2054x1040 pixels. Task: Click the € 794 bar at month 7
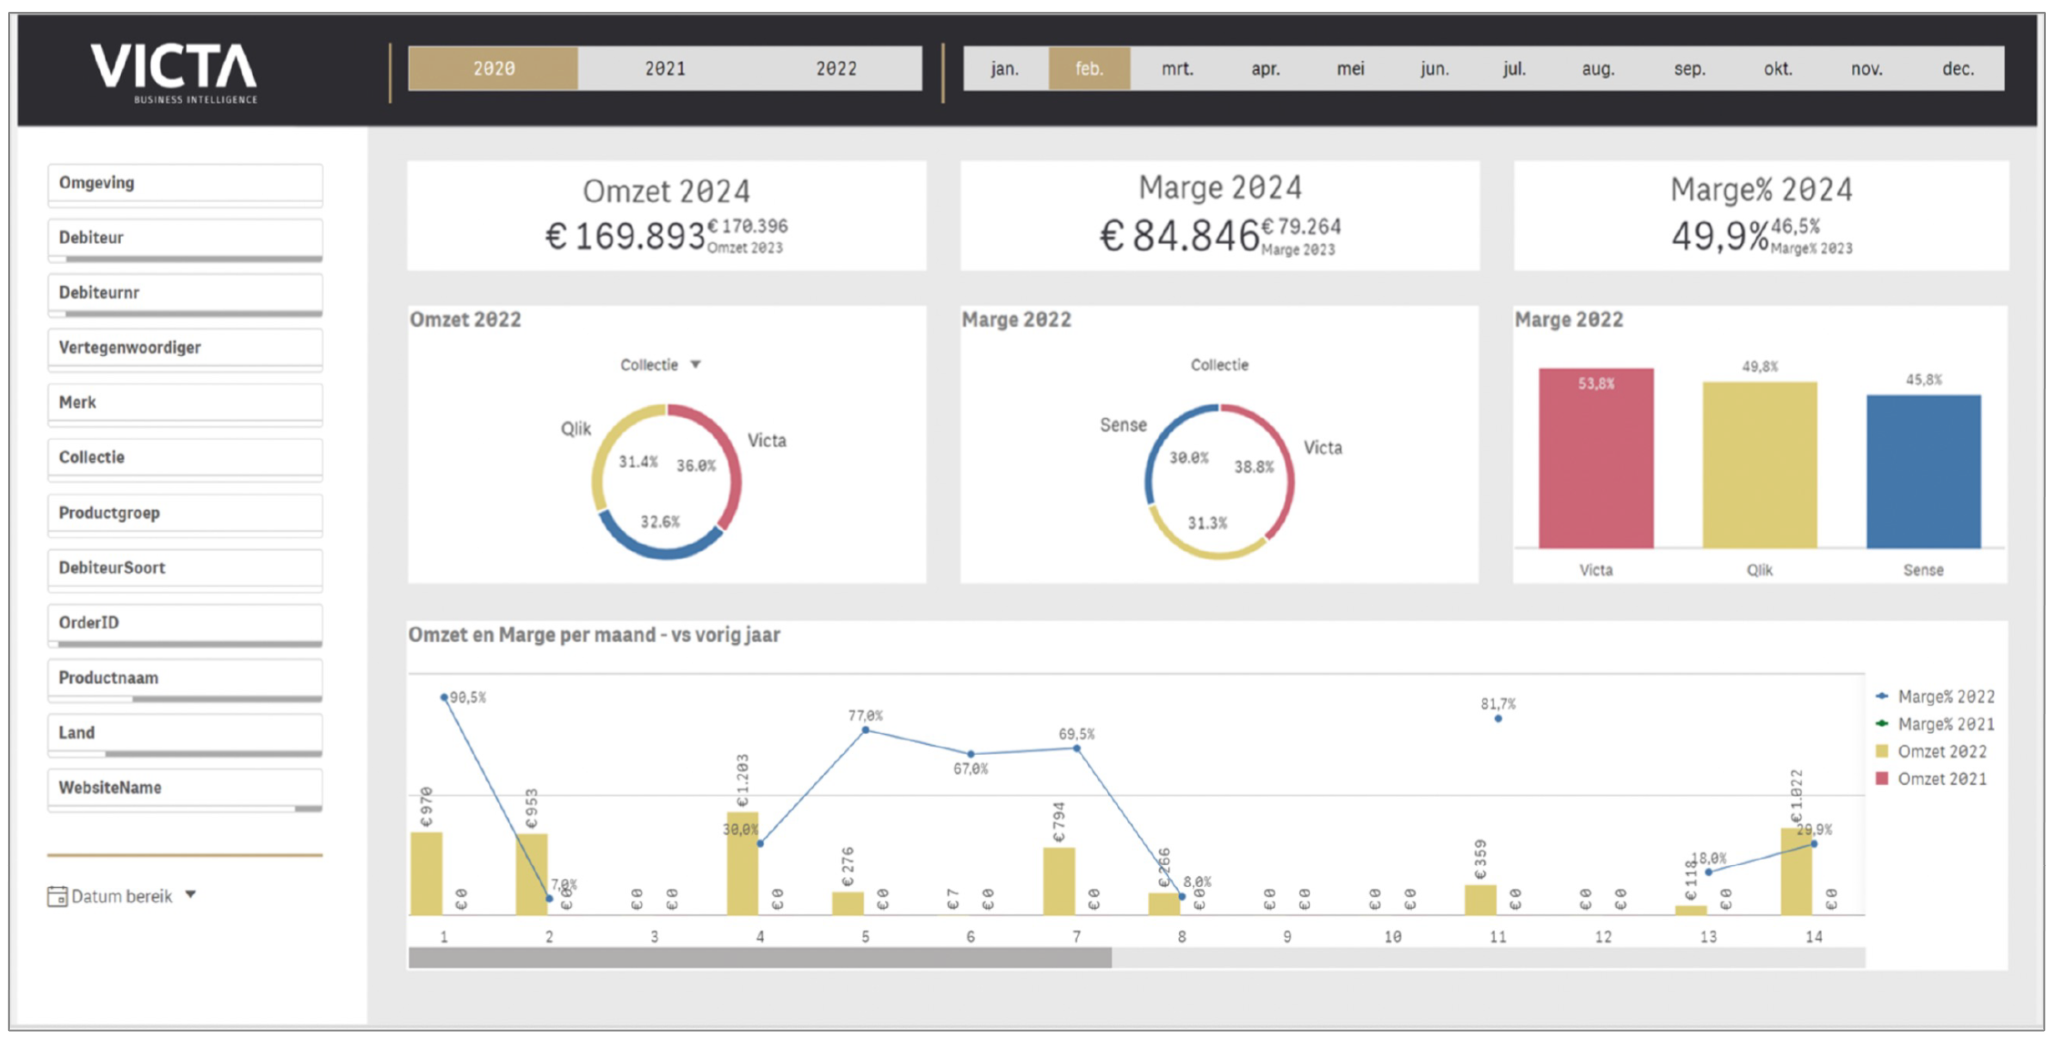[1059, 881]
